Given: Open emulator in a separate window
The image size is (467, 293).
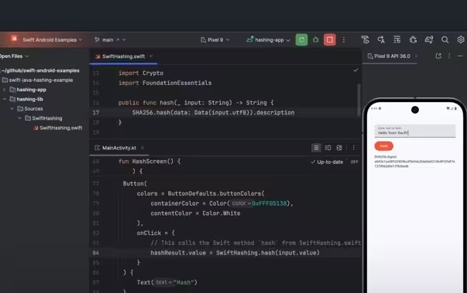Looking at the screenshot, I should click(x=438, y=56).
